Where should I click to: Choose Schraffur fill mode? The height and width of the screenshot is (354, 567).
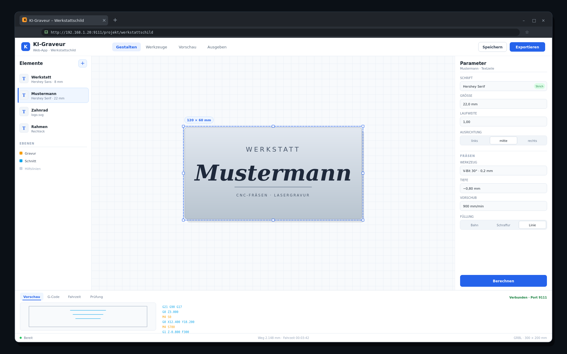(x=504, y=225)
